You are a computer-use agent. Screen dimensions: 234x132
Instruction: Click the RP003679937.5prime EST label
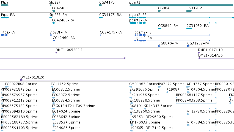pos(19,95)
